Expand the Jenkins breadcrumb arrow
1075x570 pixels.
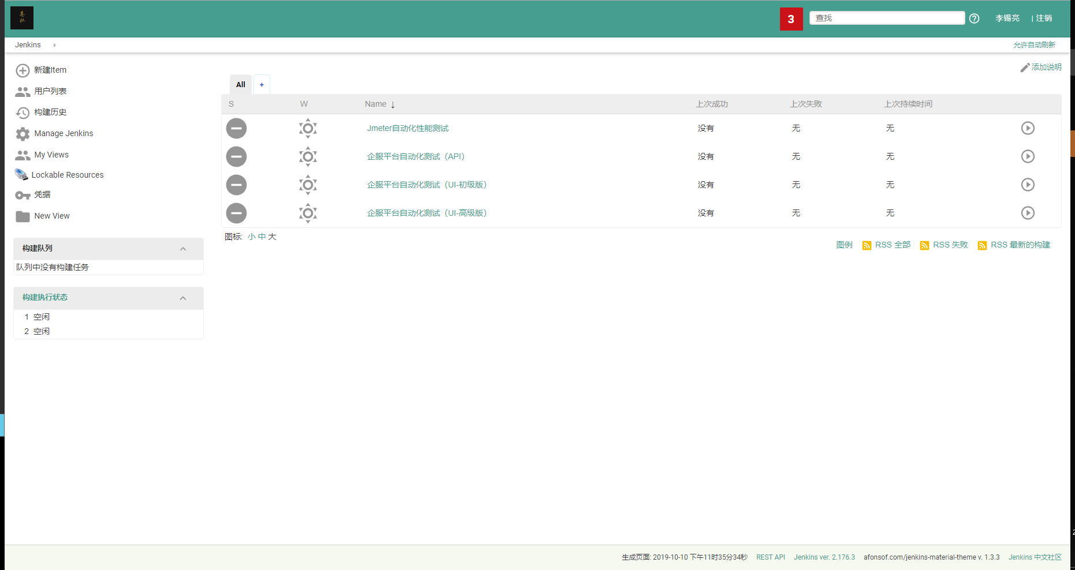tap(54, 44)
